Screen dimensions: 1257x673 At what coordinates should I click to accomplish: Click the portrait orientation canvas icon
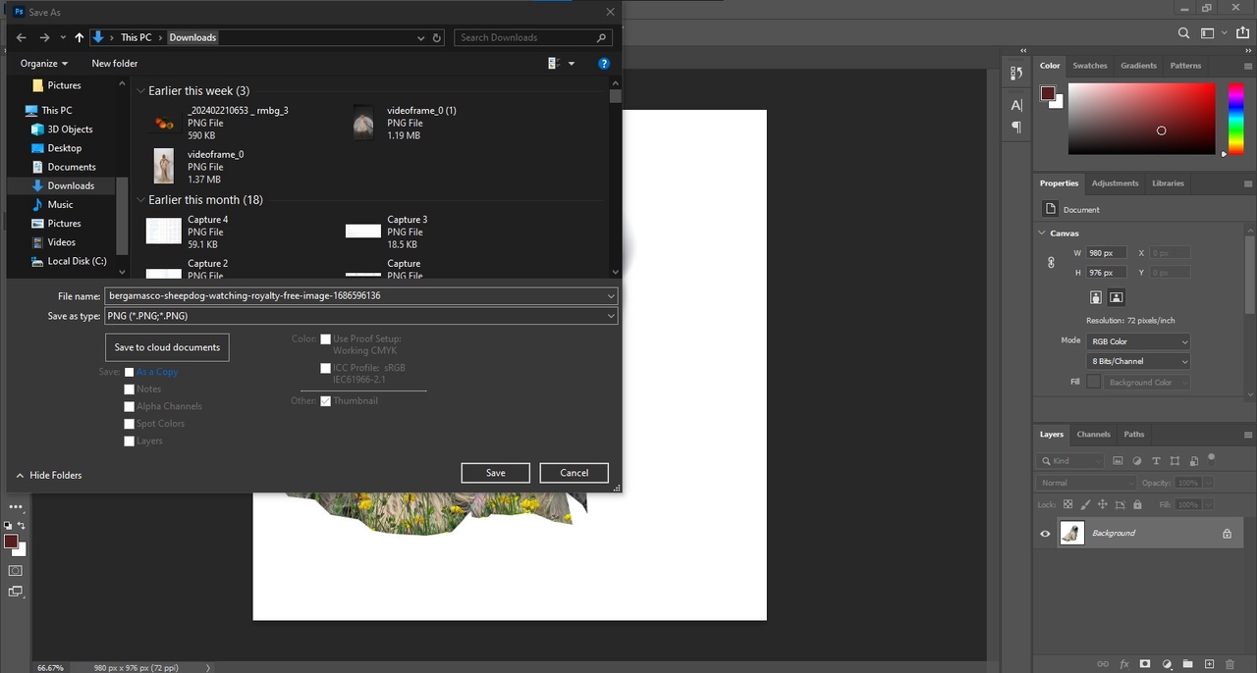1096,297
